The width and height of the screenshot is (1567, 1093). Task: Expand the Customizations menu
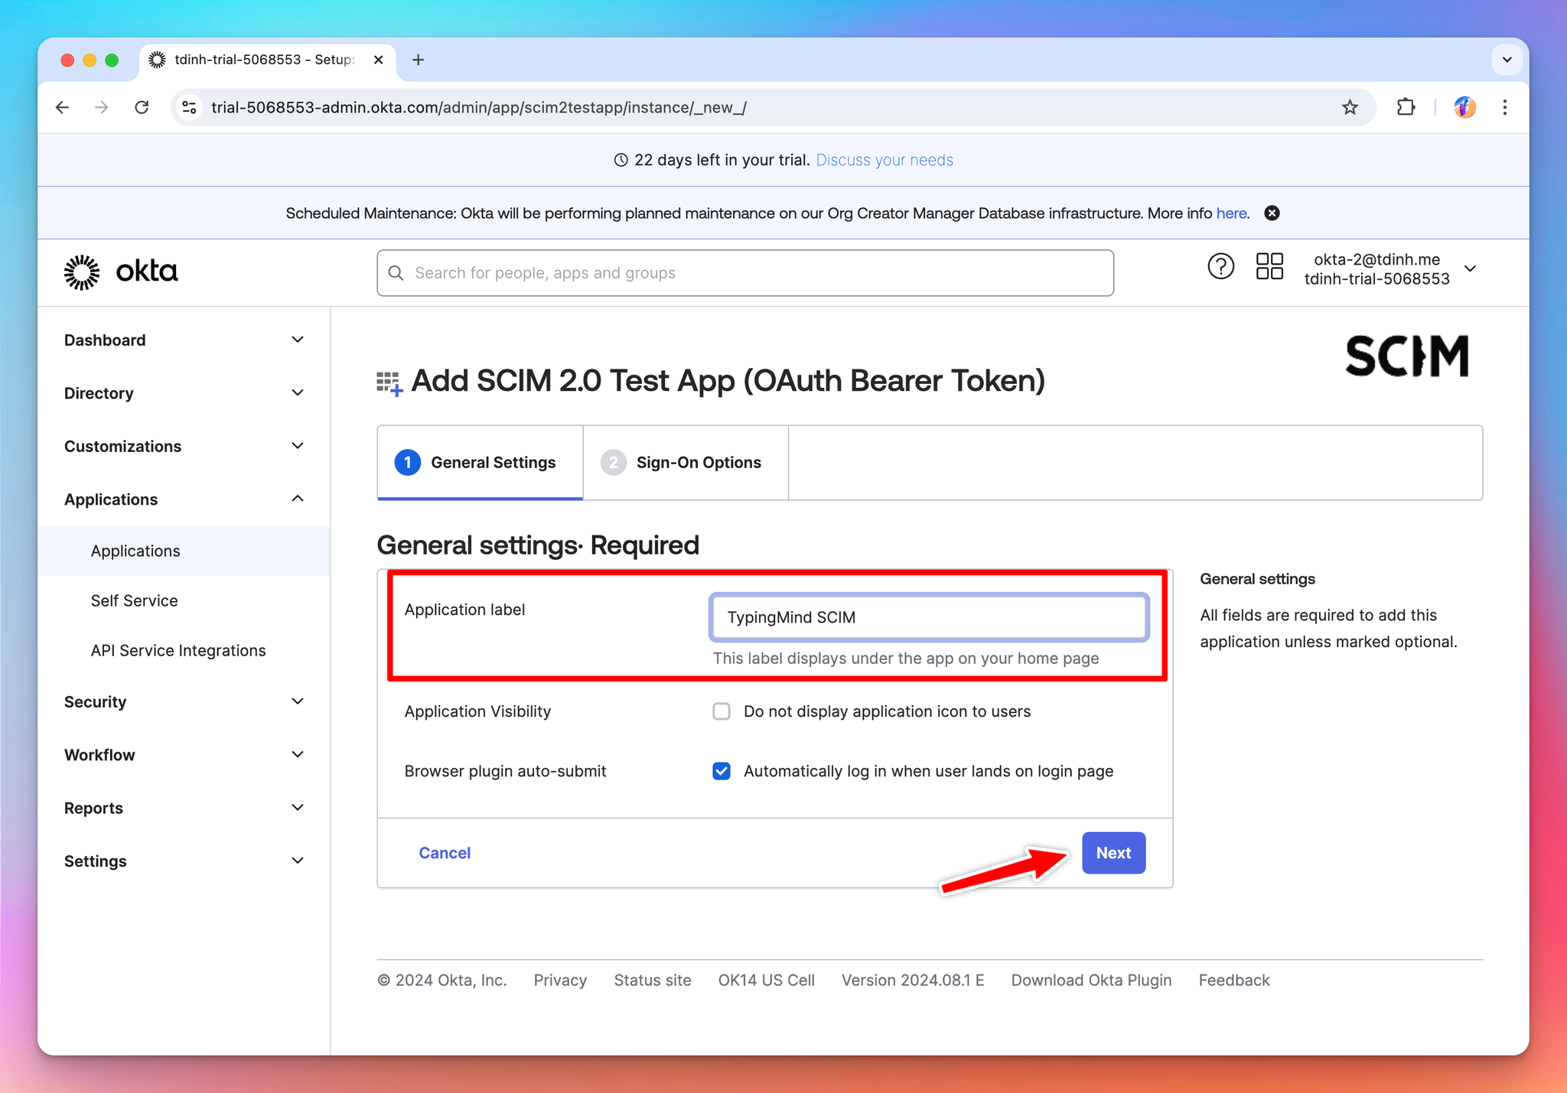[184, 446]
